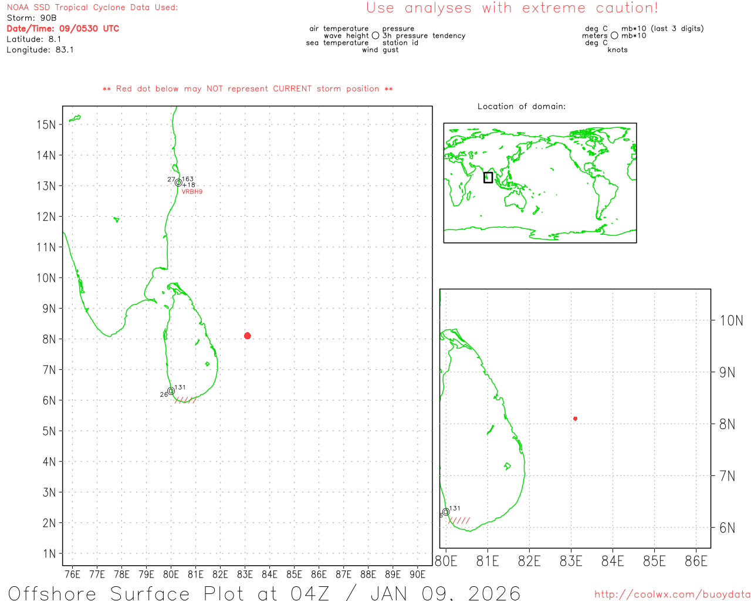Image resolution: width=751 pixels, height=601 pixels.
Task: Click the 15N latitude label on main map
Action: pos(46,124)
